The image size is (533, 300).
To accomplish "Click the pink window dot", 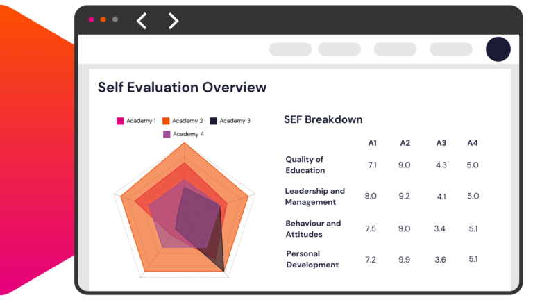I will [91, 19].
